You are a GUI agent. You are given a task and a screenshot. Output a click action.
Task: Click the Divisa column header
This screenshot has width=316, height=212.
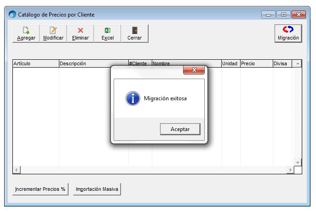(282, 63)
